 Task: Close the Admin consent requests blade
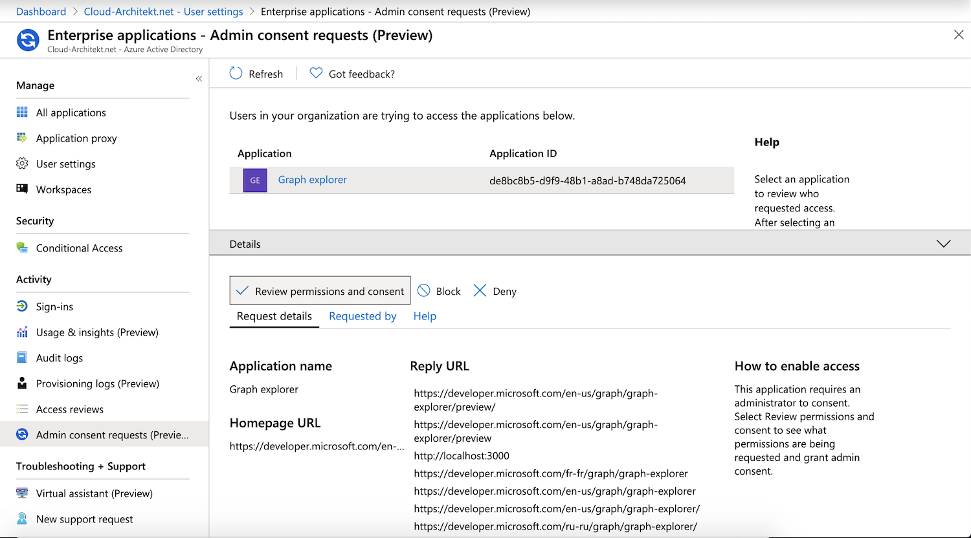click(959, 35)
